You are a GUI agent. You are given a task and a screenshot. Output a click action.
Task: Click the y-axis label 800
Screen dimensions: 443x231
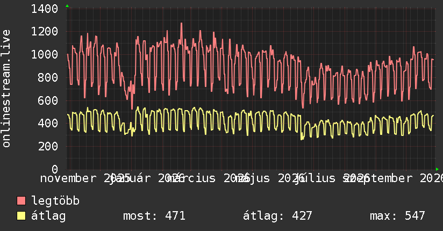(48, 77)
